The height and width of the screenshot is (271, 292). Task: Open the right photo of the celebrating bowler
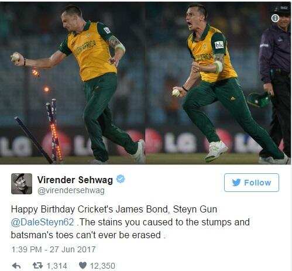[218, 83]
